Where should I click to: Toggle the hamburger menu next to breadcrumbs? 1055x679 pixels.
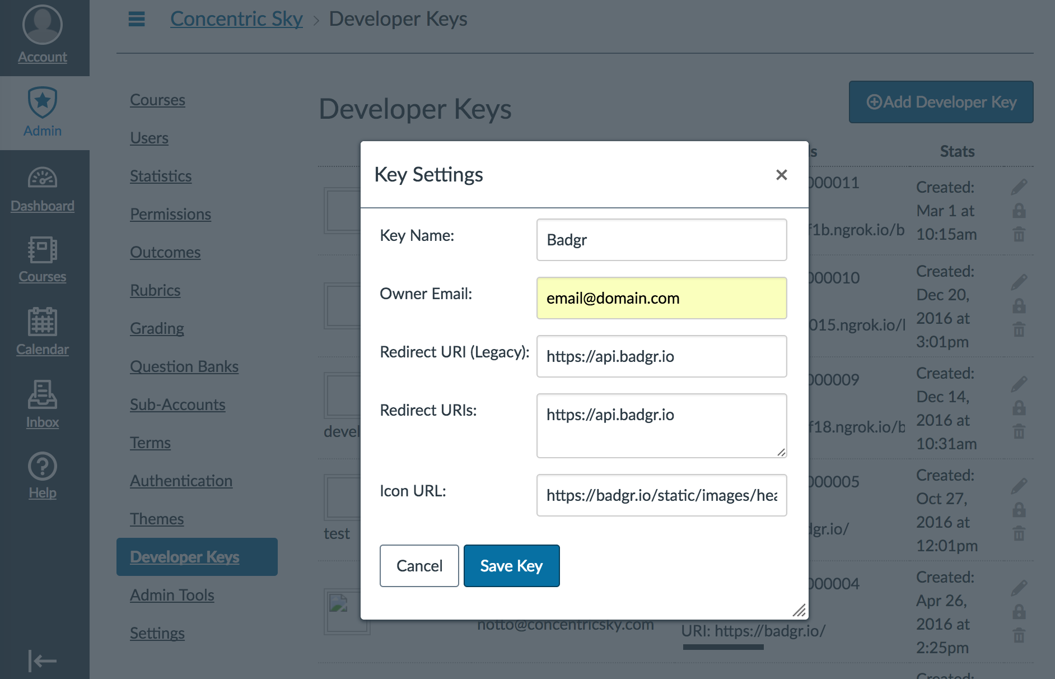pyautogui.click(x=137, y=19)
